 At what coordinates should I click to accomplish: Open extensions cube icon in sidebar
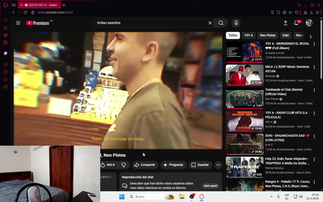point(6,79)
